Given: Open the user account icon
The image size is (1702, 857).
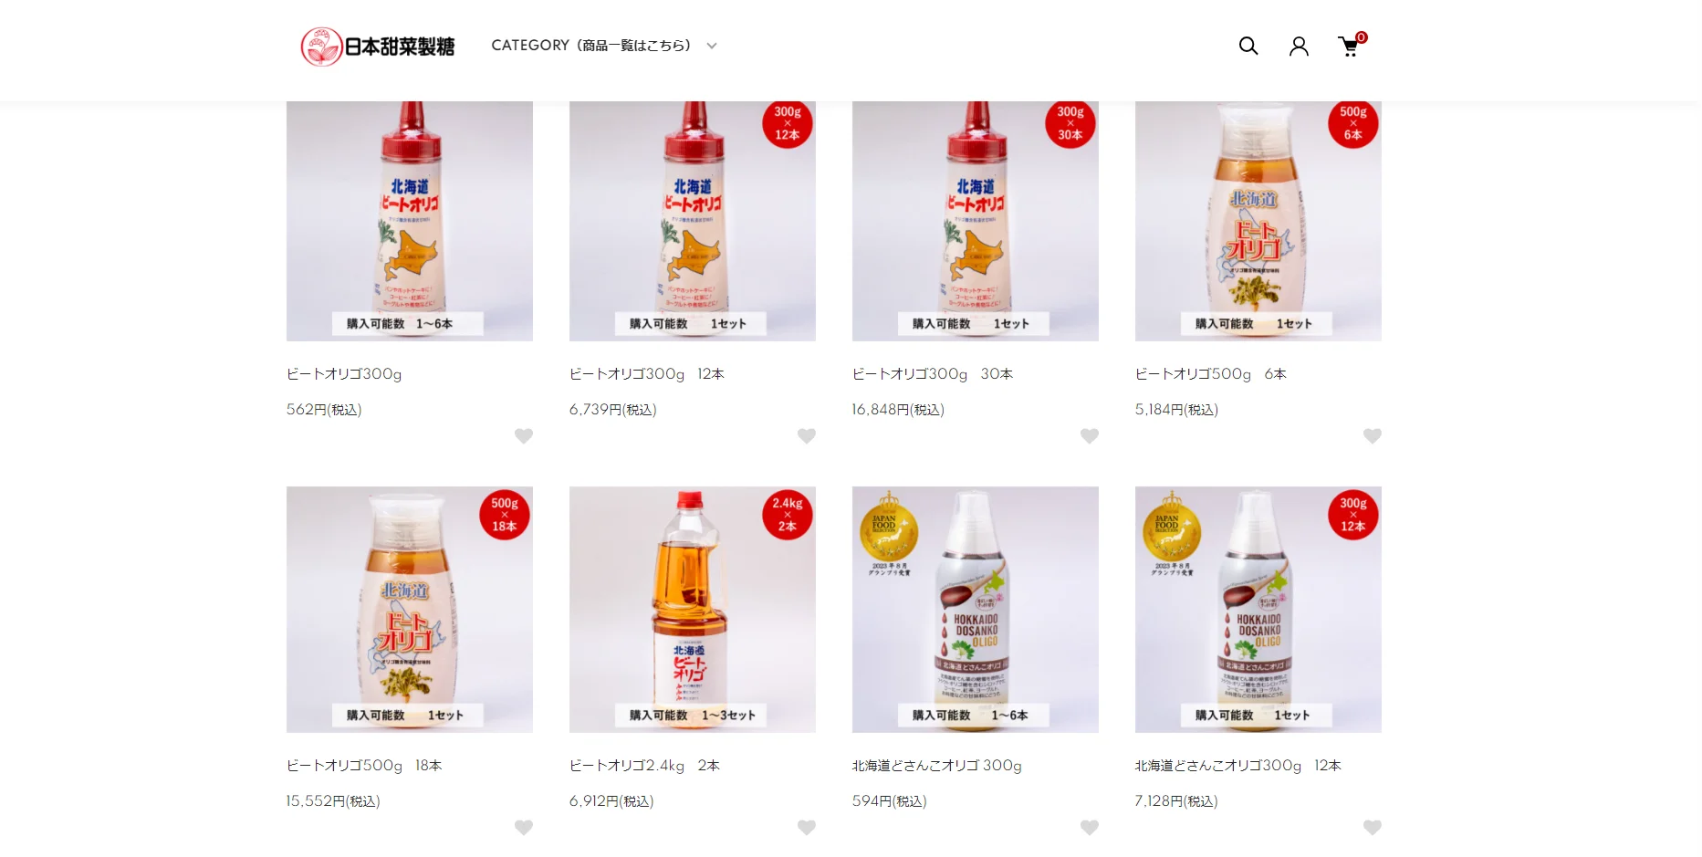Looking at the screenshot, I should [x=1299, y=46].
